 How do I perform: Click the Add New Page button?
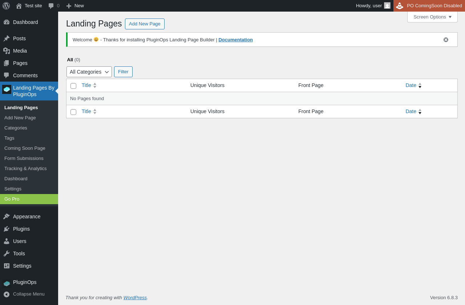(x=145, y=24)
